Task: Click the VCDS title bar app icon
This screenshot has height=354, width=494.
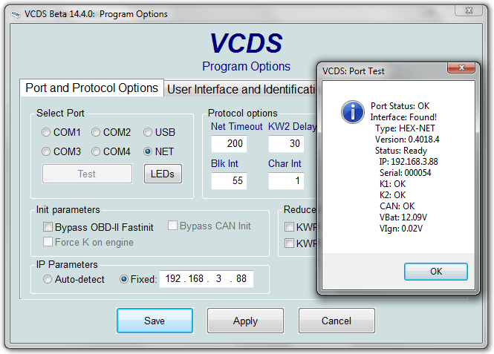Action: 16,14
